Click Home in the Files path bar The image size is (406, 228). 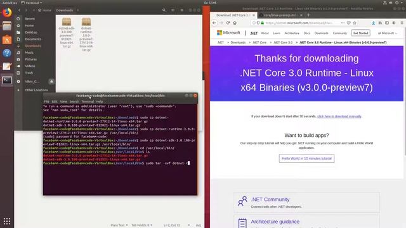[44, 10]
